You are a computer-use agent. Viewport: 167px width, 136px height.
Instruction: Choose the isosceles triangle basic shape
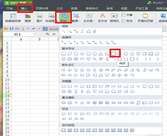(x=101, y=54)
